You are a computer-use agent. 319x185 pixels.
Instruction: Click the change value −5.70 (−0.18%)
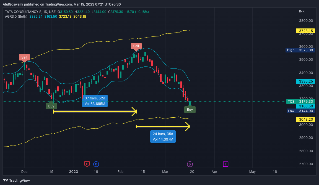tap(137, 12)
